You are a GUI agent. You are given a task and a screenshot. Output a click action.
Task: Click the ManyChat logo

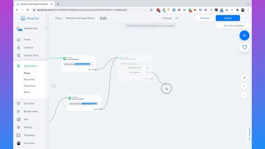pyautogui.click(x=29, y=18)
